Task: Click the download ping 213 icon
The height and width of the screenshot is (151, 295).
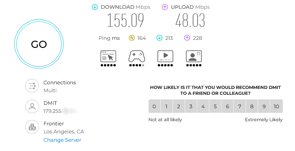Action: click(x=159, y=38)
